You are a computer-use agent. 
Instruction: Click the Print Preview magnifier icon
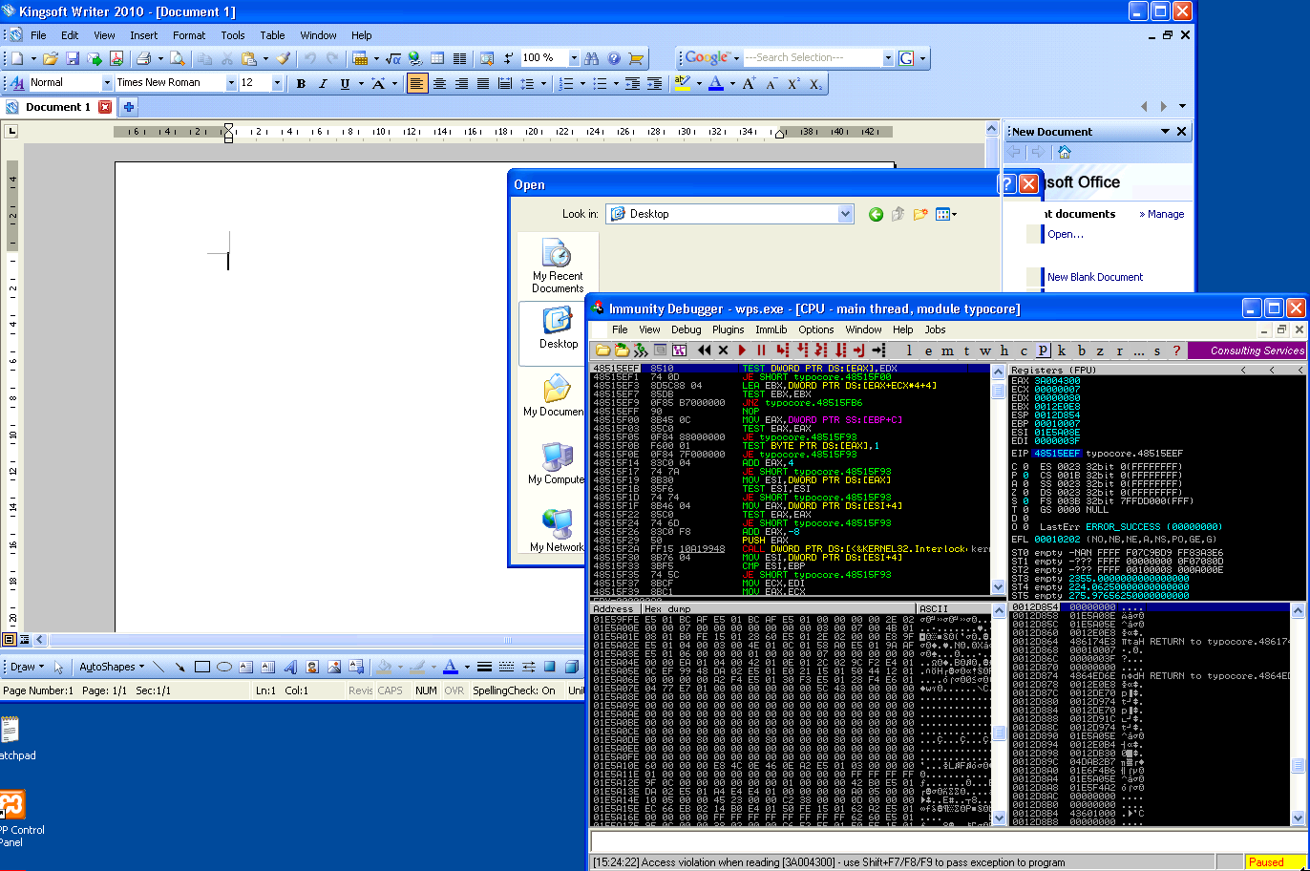178,58
